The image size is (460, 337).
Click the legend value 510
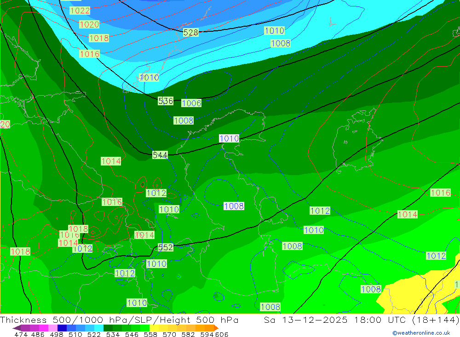point(75,334)
